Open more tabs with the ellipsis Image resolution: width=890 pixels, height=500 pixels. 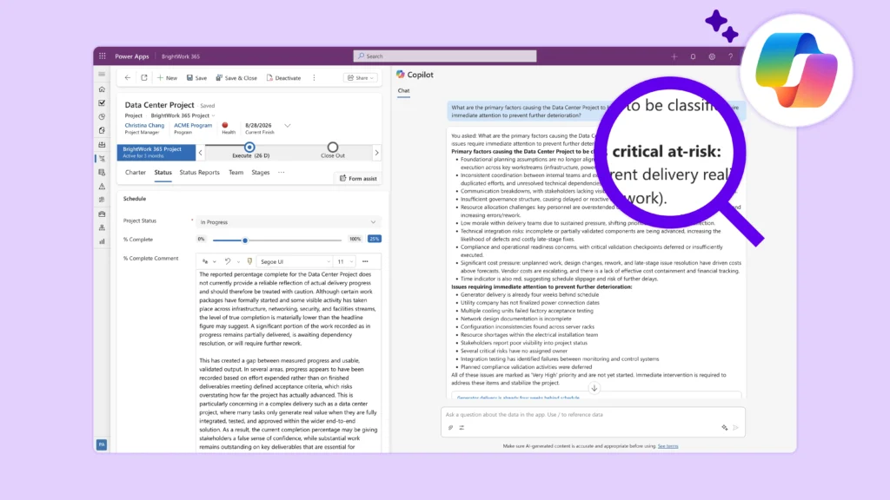click(281, 173)
